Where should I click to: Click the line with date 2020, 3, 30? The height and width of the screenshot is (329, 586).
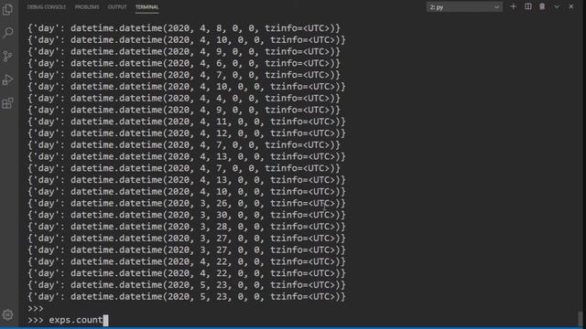point(187,215)
